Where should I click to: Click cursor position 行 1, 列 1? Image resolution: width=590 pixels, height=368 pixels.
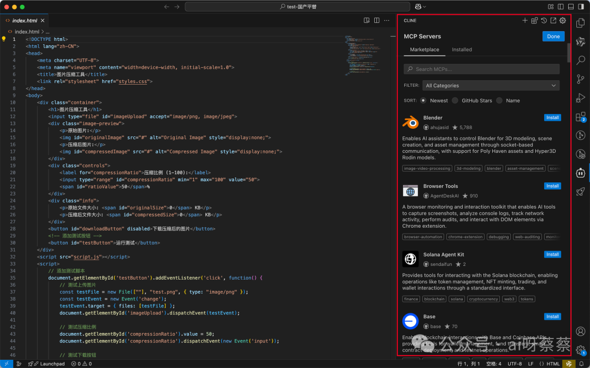(x=469, y=364)
